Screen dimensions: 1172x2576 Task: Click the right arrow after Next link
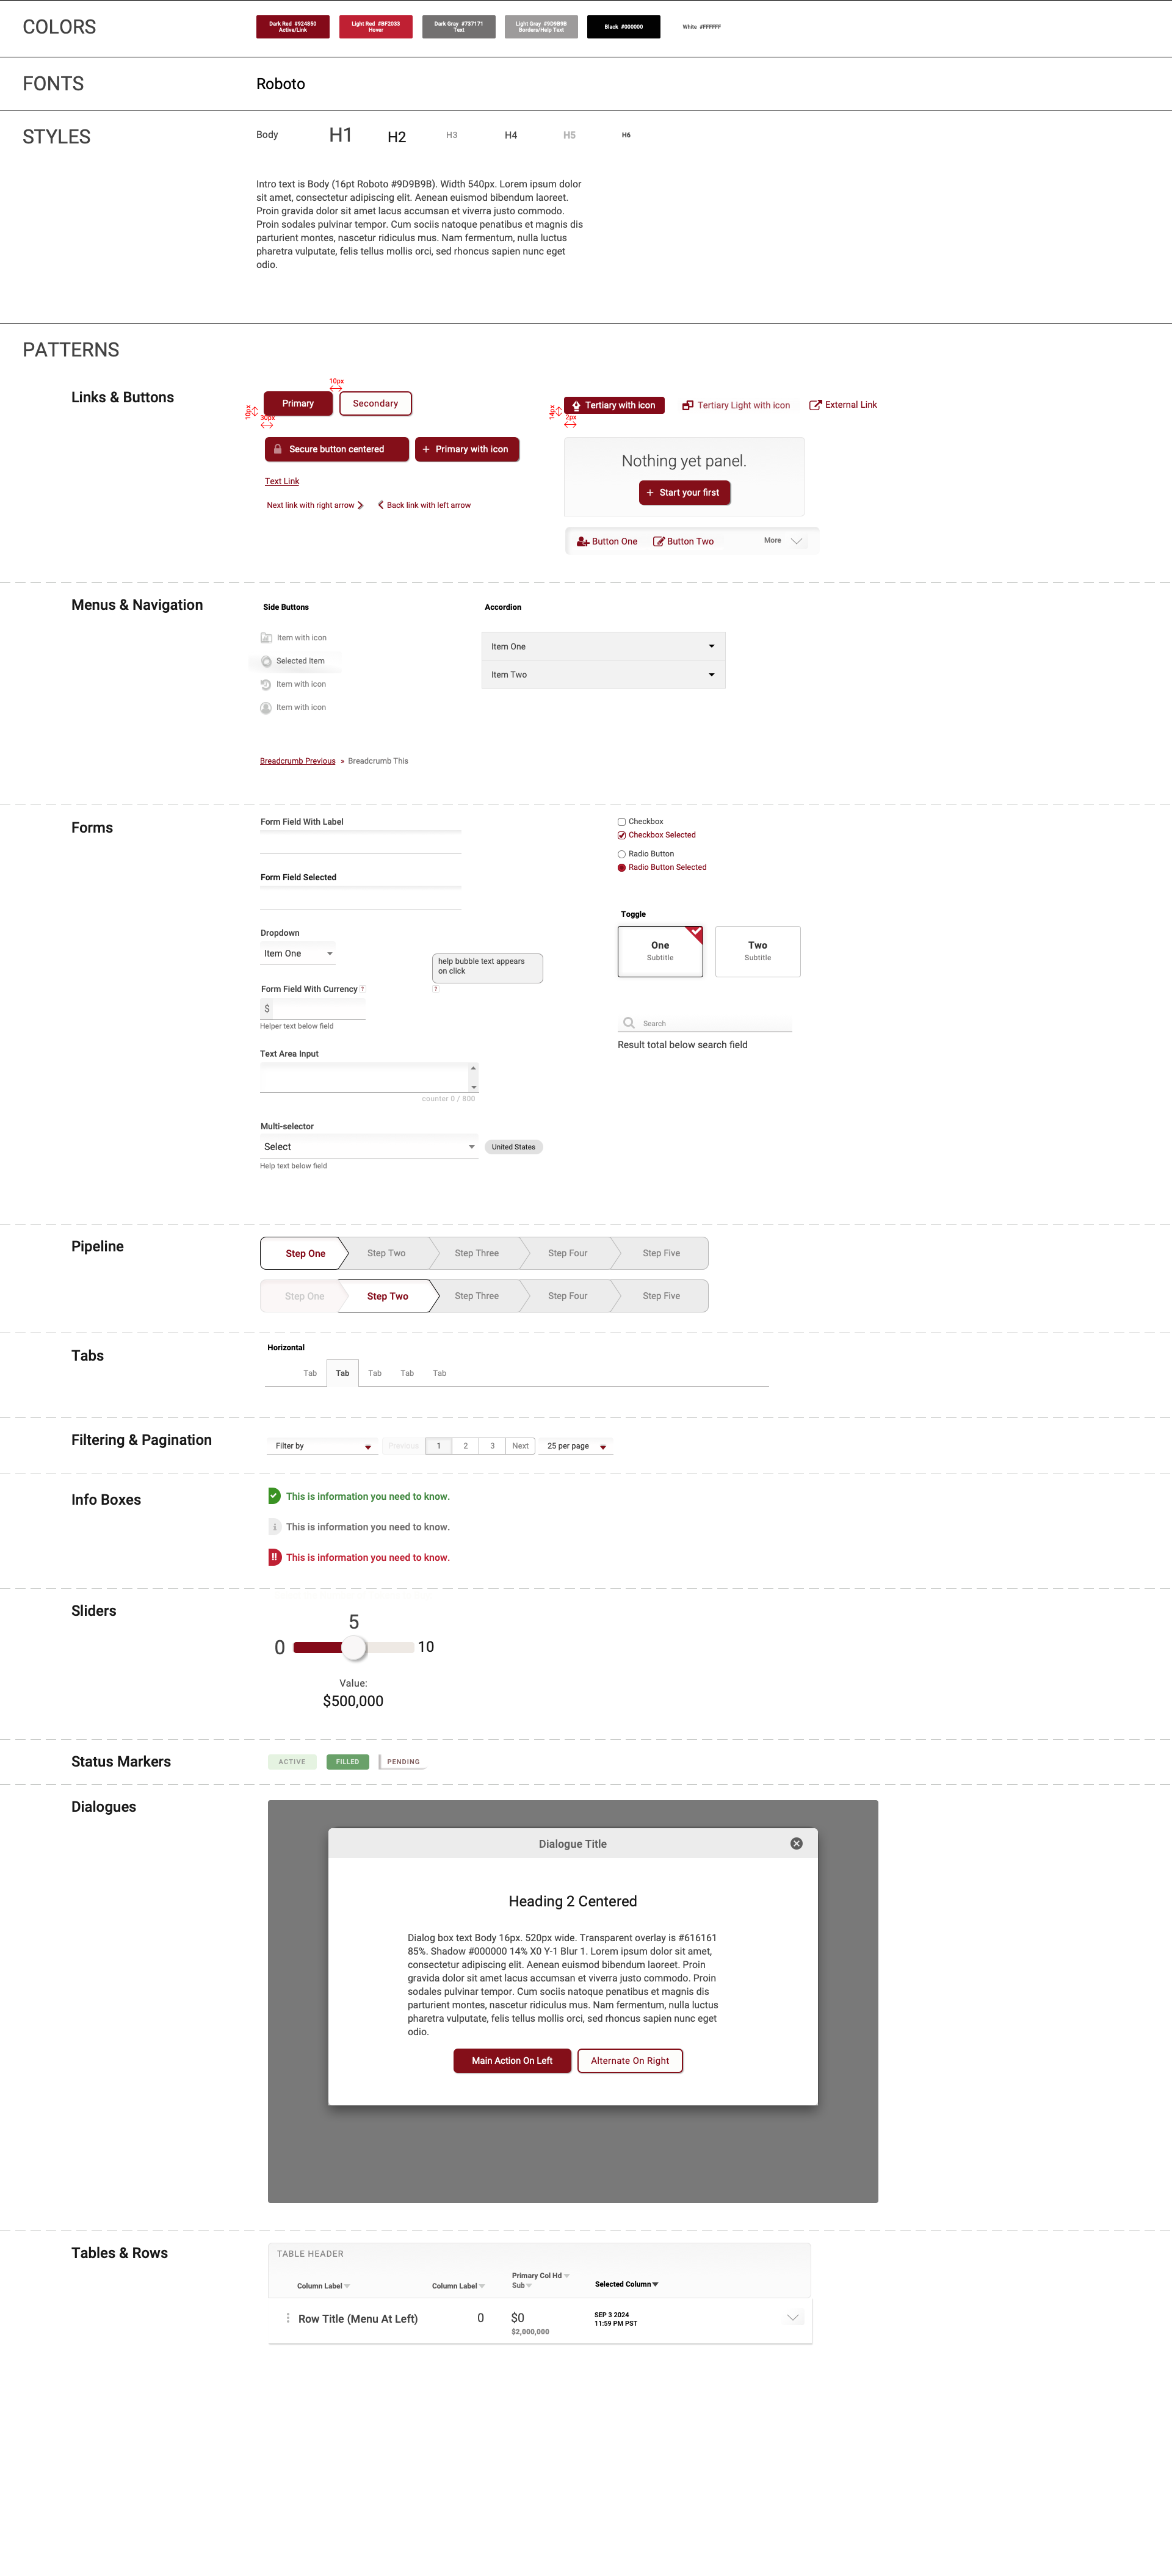point(360,505)
